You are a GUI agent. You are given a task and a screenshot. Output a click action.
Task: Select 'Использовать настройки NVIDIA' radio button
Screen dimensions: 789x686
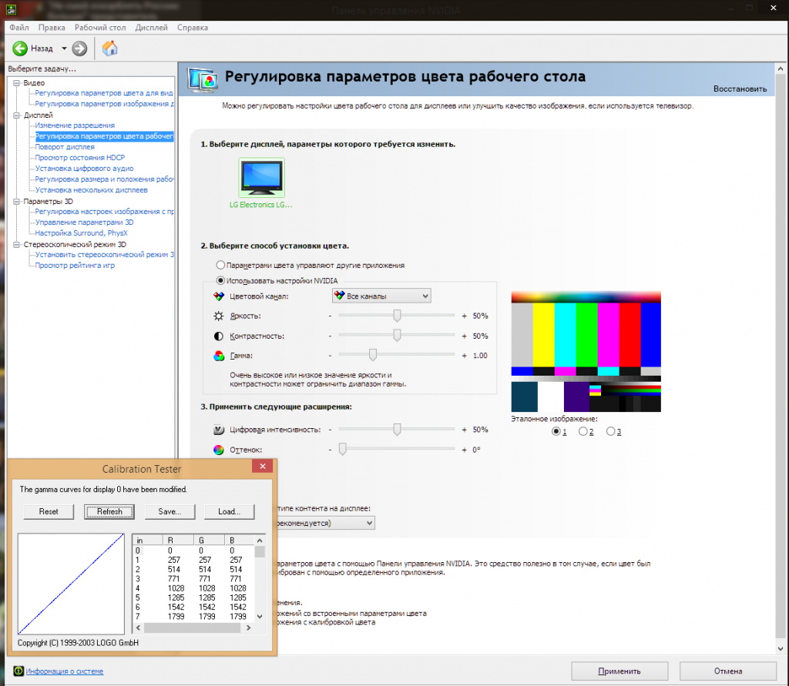[x=221, y=280]
